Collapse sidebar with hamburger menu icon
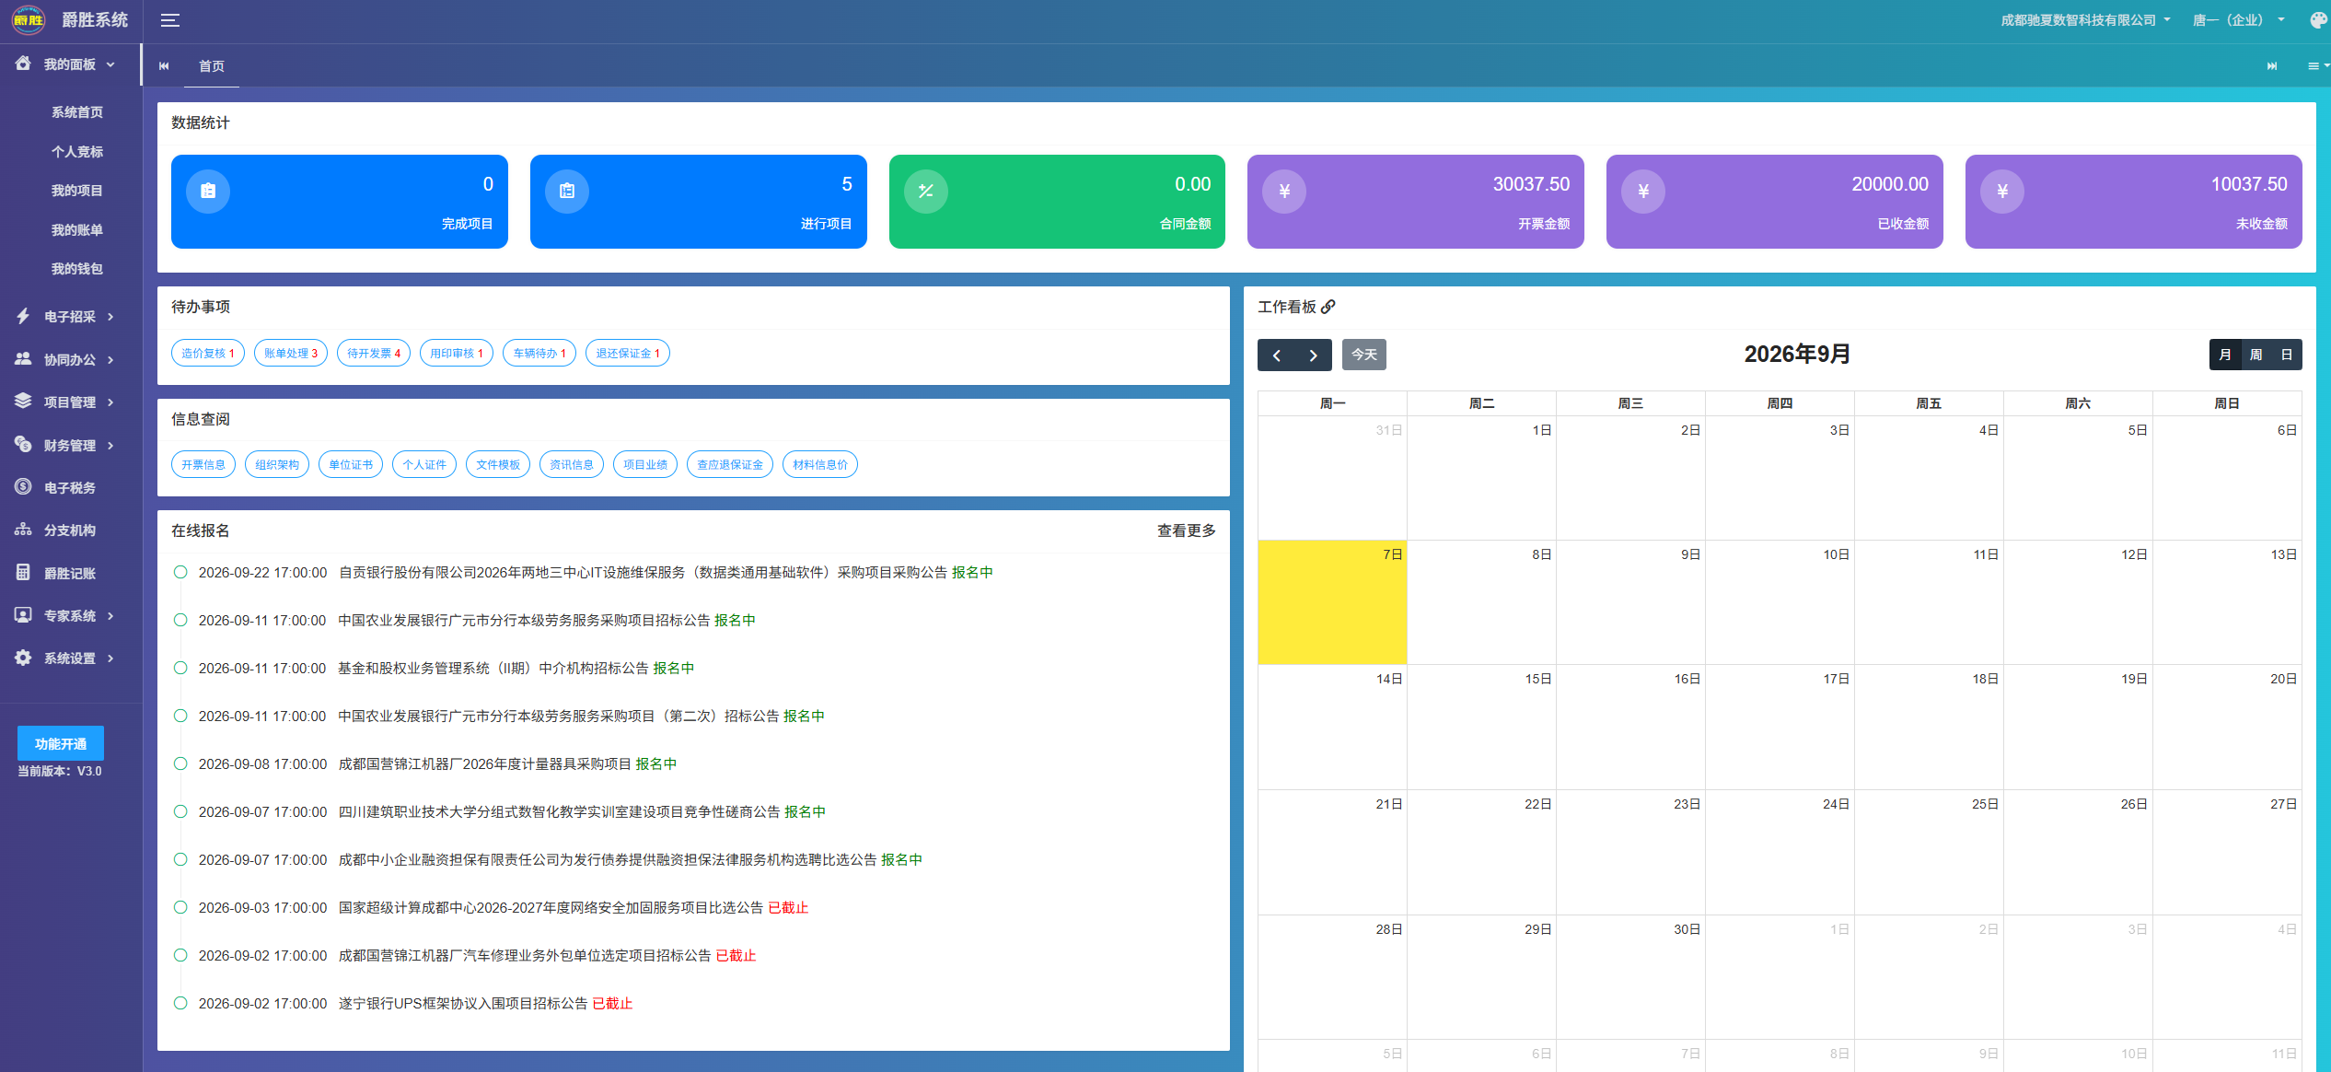This screenshot has height=1072, width=2331. (170, 20)
